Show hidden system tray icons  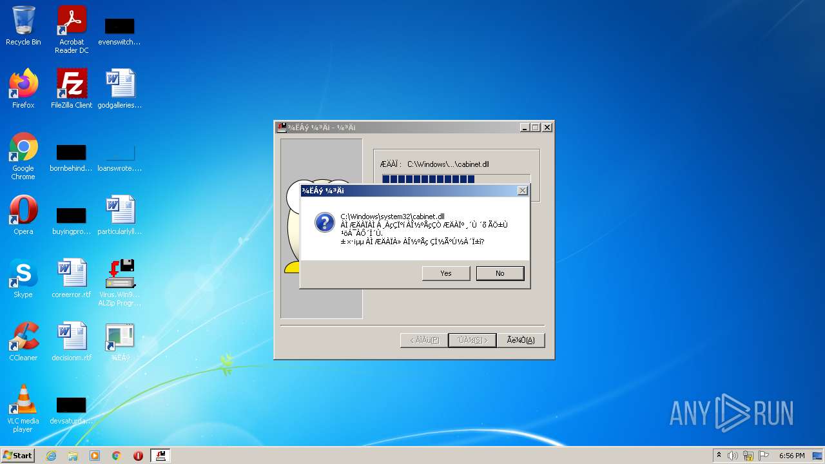tap(719, 456)
